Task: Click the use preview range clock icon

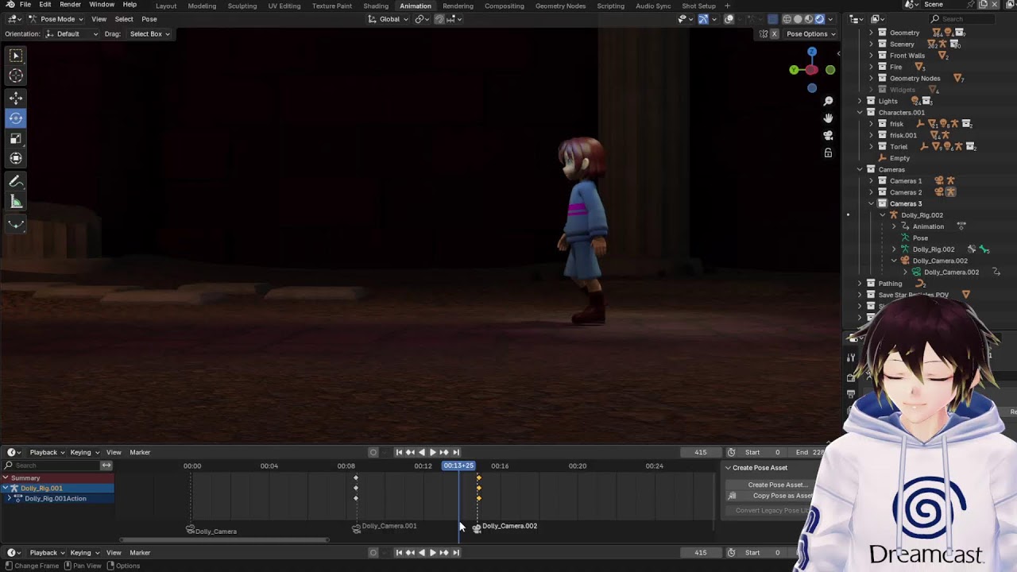Action: coord(731,452)
